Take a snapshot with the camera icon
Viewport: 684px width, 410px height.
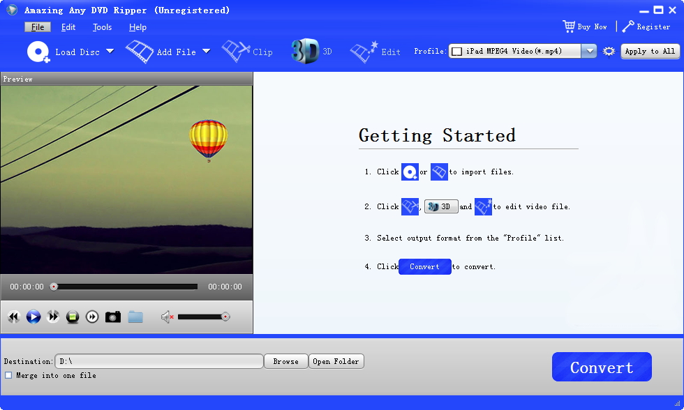113,317
